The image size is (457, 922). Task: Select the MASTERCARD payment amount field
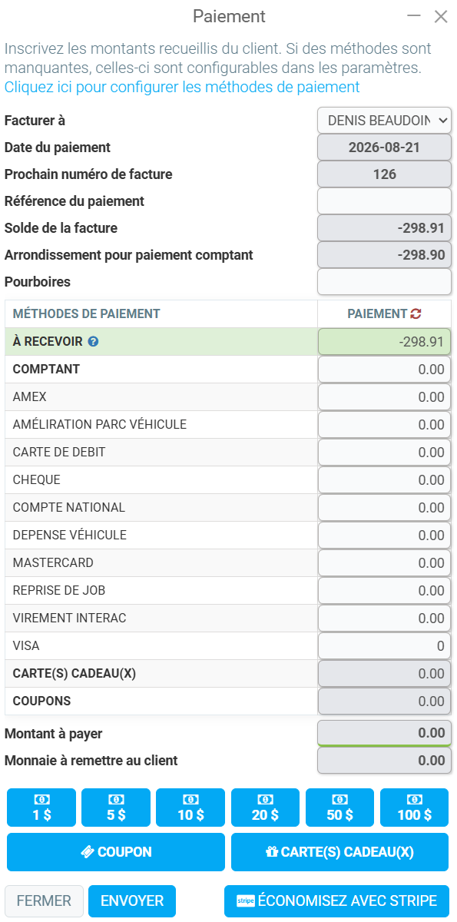[x=385, y=563]
